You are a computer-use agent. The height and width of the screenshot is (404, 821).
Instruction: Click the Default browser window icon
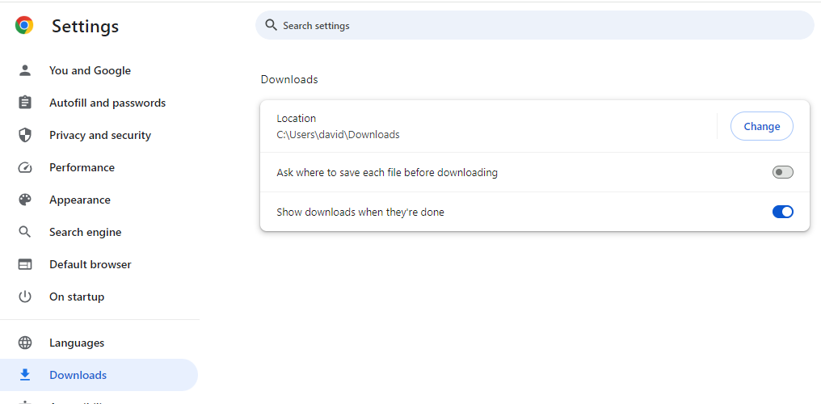coord(24,264)
